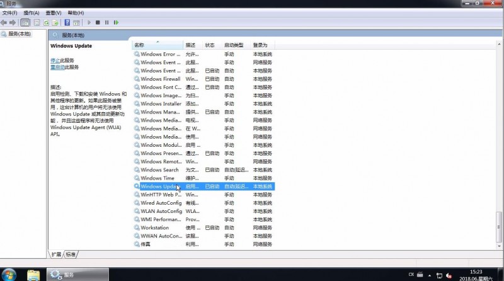Activate the 服务 taskbar button
Image resolution: width=504 pixels, height=281 pixels.
coord(77,275)
